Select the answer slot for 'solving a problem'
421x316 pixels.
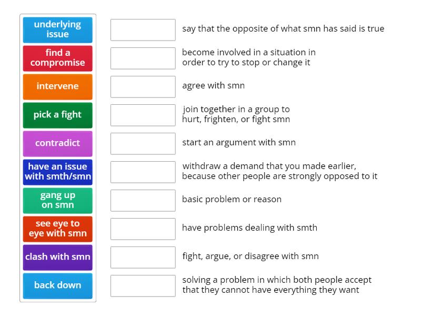pyautogui.click(x=143, y=285)
